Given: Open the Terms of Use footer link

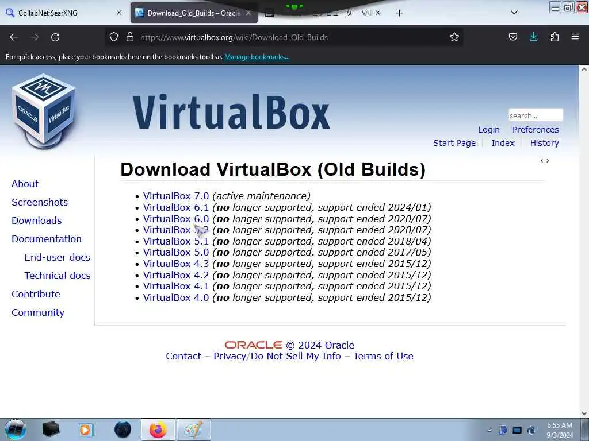Looking at the screenshot, I should pyautogui.click(x=383, y=356).
